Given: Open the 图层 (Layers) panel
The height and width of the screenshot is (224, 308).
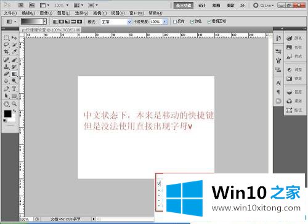Looking at the screenshot, I should point(294,92).
